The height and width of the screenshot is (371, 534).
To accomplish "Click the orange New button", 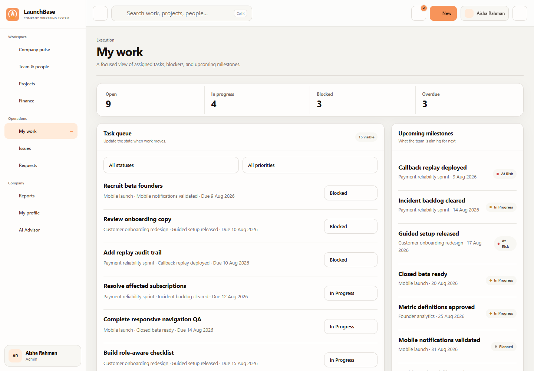I will click(443, 13).
